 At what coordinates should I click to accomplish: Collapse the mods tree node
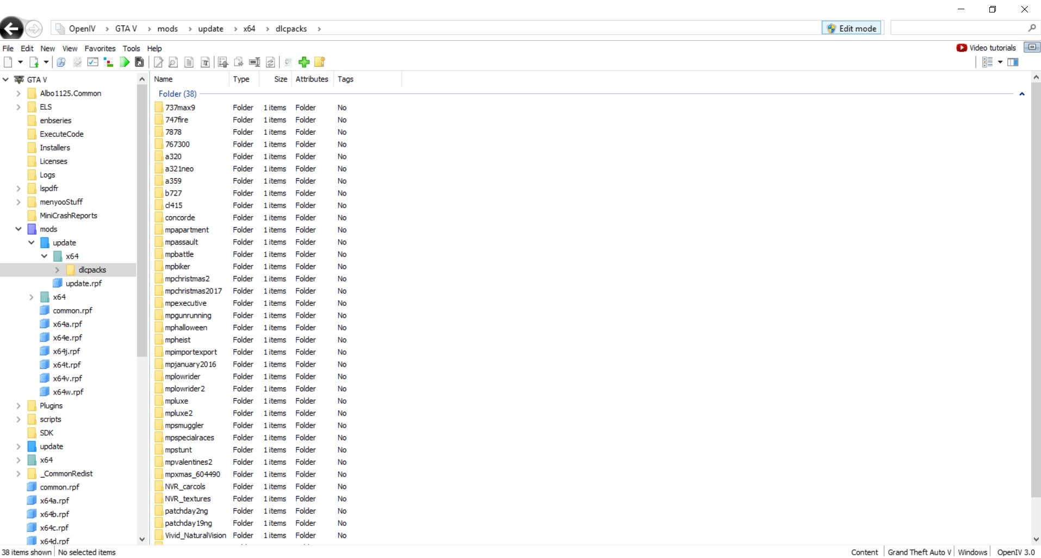coord(18,229)
